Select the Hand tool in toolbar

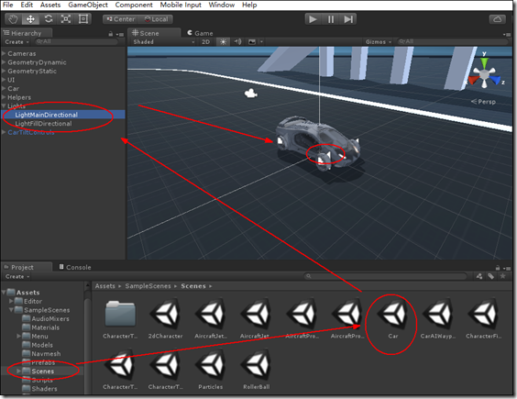tap(13, 19)
